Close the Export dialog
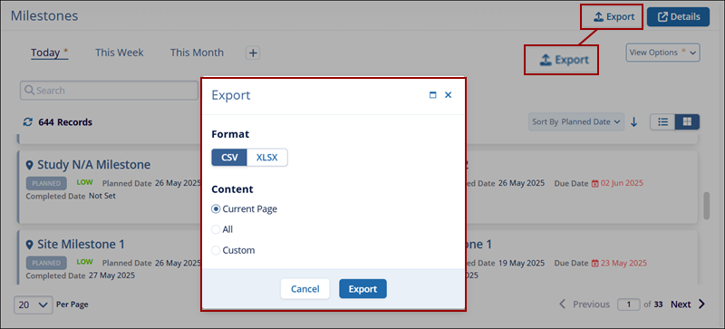This screenshot has height=329, width=725. tap(448, 95)
